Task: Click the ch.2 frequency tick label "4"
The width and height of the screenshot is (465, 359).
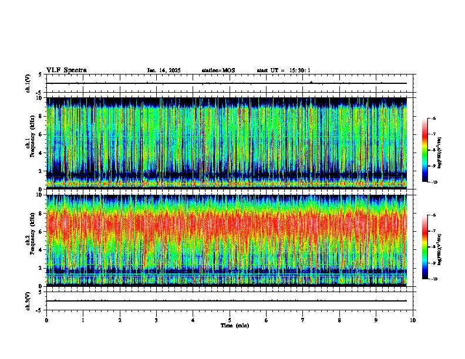Action: tap(42, 250)
